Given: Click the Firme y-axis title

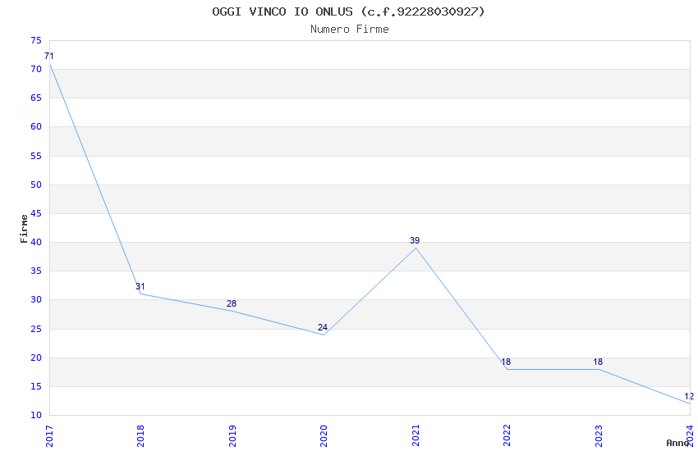Looking at the screenshot, I should click(24, 229).
